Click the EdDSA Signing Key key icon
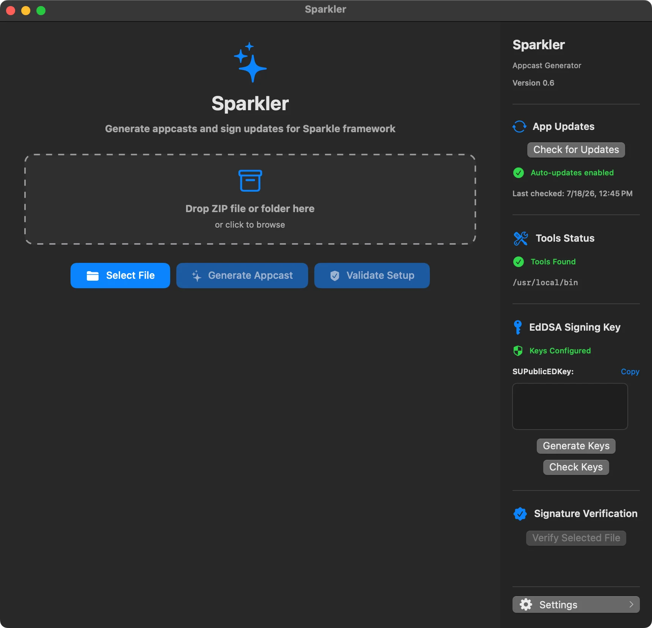 pyautogui.click(x=518, y=327)
